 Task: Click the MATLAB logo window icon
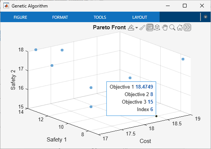[x=6, y=6]
